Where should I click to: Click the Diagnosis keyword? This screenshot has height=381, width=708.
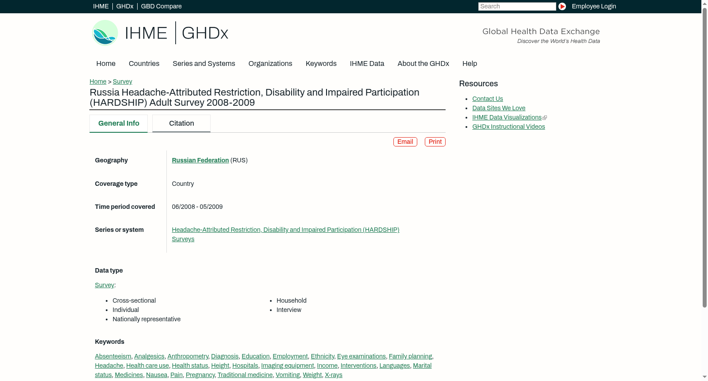click(225, 357)
